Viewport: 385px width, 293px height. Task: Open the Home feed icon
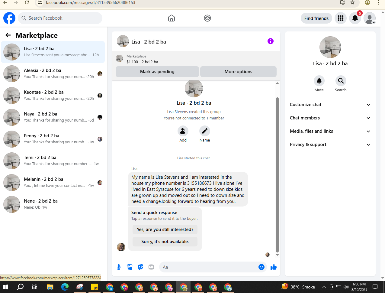click(x=172, y=18)
